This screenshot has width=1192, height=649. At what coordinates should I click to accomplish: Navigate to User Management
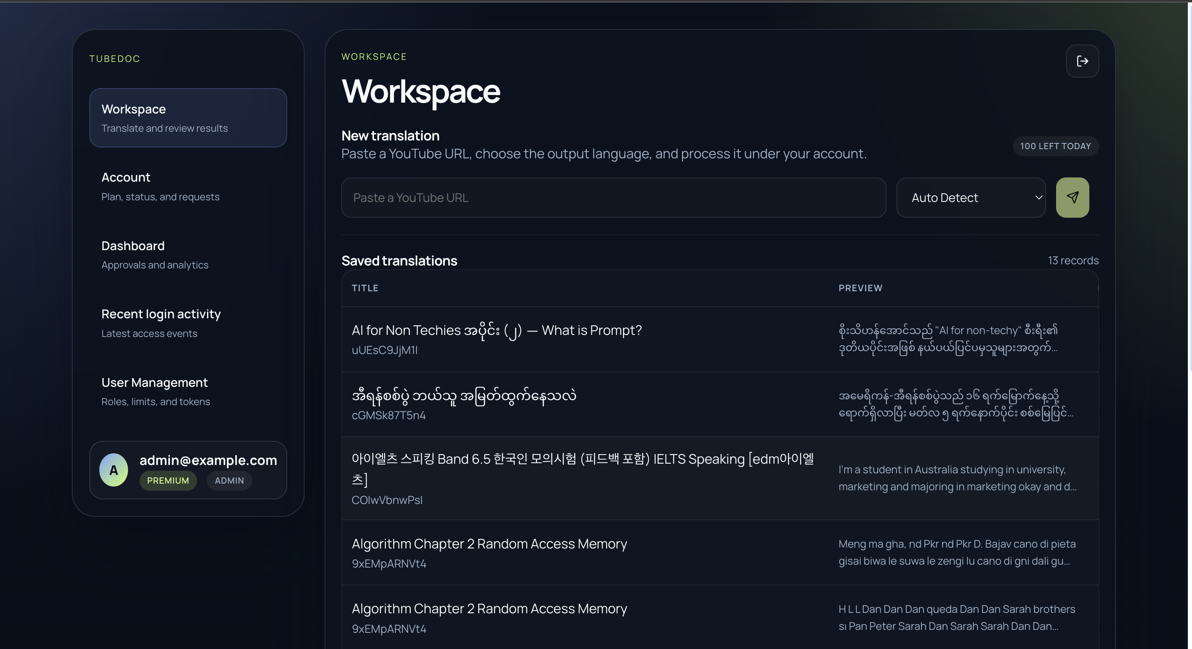pos(155,391)
